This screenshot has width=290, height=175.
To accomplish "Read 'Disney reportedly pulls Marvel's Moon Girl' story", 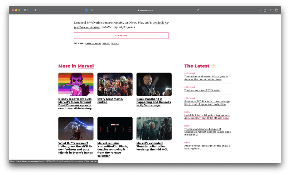I will (75, 104).
